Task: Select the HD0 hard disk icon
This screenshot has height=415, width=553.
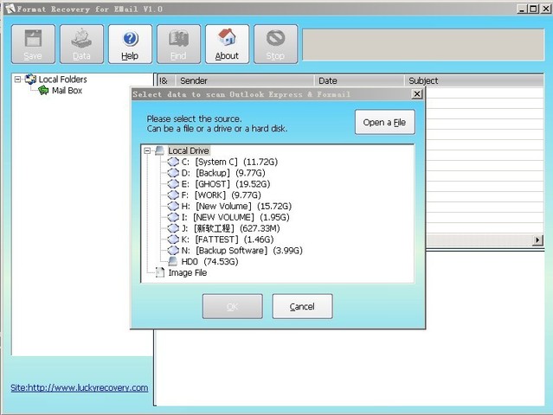Action: (x=173, y=261)
